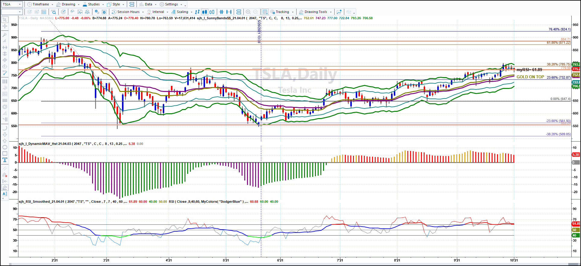Open the Style menu
The image size is (581, 266).
[116, 4]
